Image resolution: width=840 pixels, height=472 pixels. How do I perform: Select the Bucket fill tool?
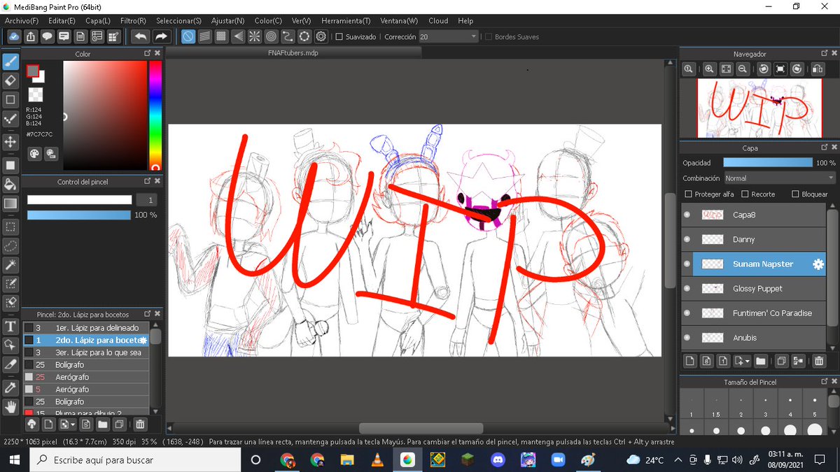point(10,185)
